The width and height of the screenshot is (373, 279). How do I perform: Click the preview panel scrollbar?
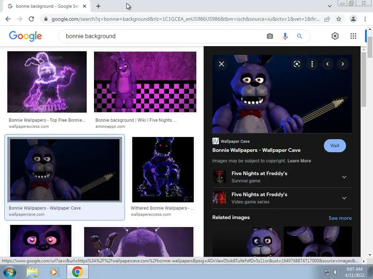pyautogui.click(x=363, y=80)
